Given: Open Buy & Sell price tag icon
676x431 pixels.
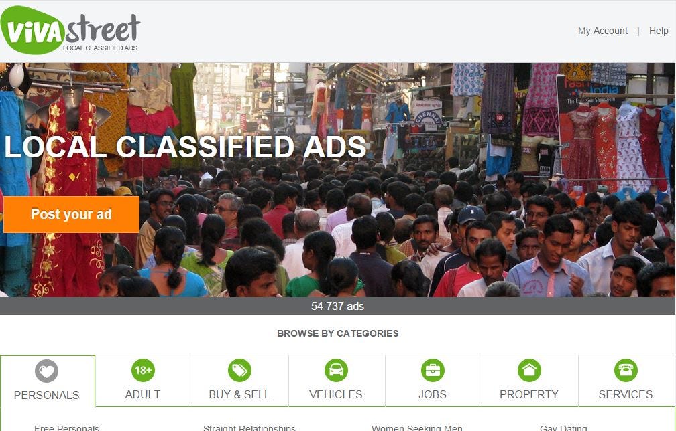Looking at the screenshot, I should [239, 370].
